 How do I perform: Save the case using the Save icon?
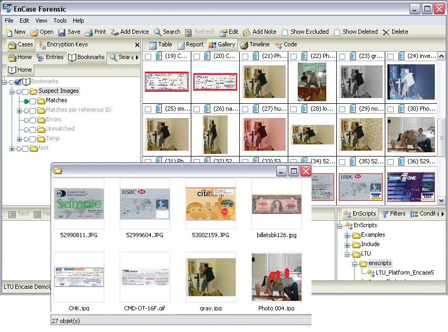pyautogui.click(x=62, y=32)
